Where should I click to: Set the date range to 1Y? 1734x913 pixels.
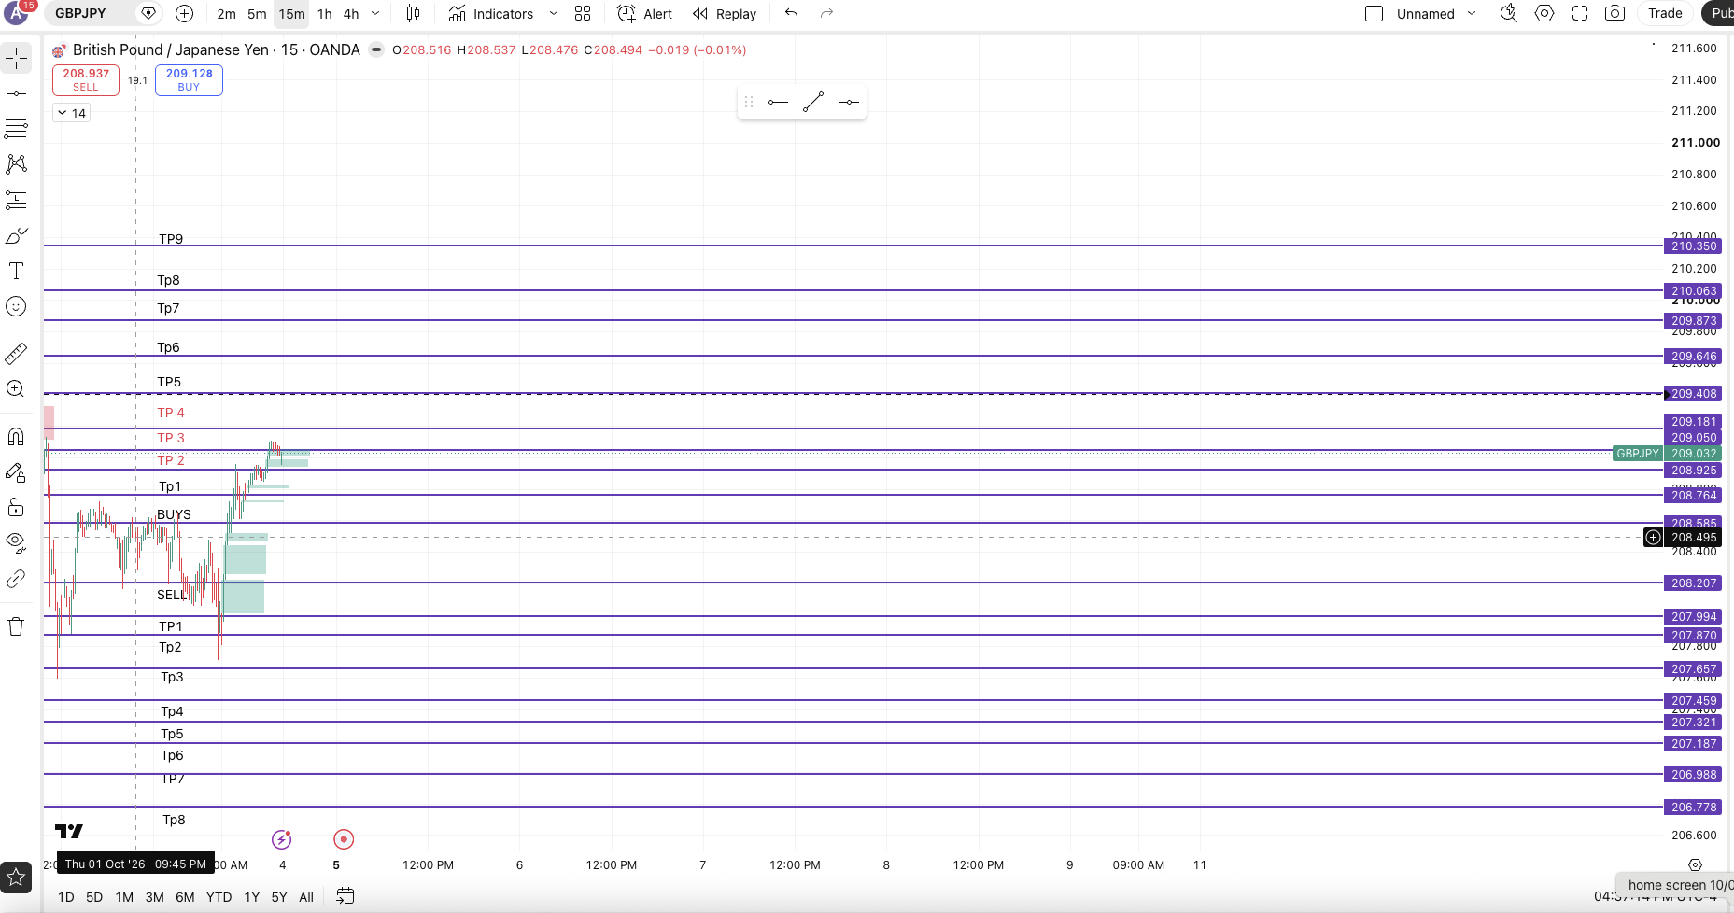pyautogui.click(x=252, y=897)
